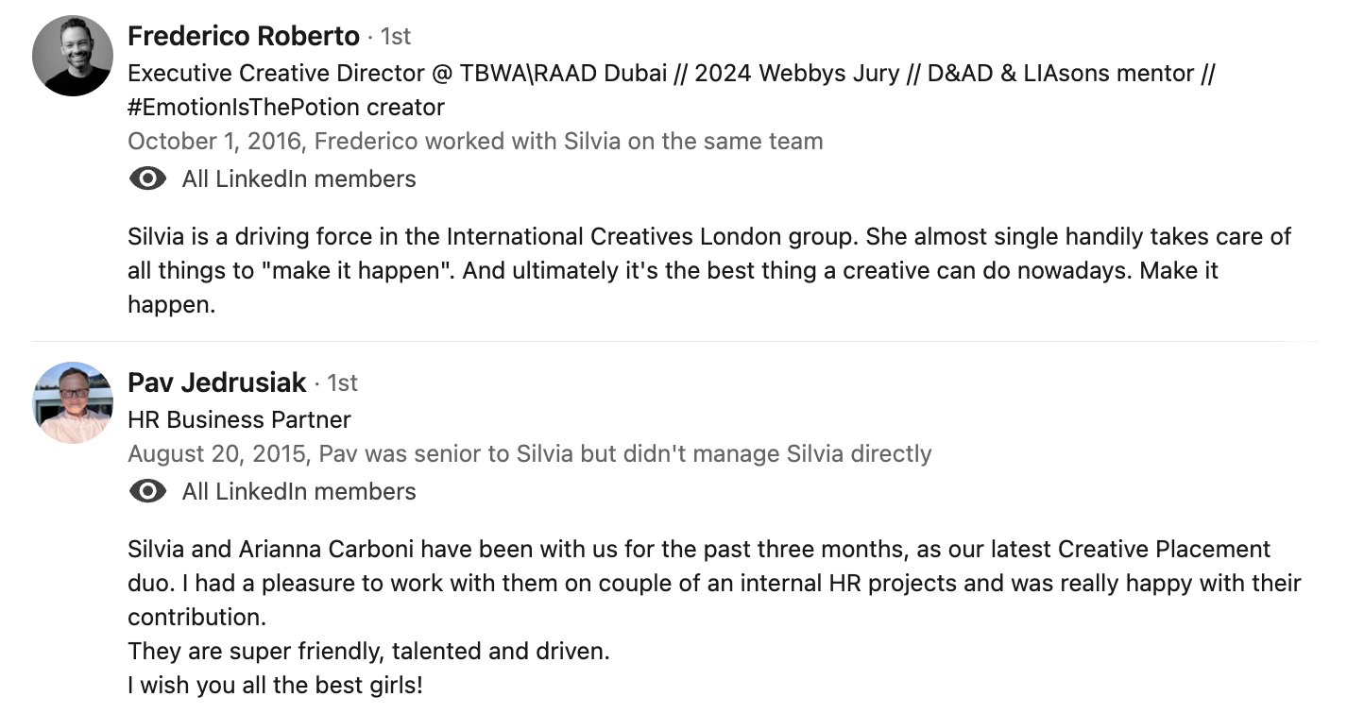Click All LinkedIn members under Frederico's entry
The width and height of the screenshot is (1347, 714).
click(298, 179)
